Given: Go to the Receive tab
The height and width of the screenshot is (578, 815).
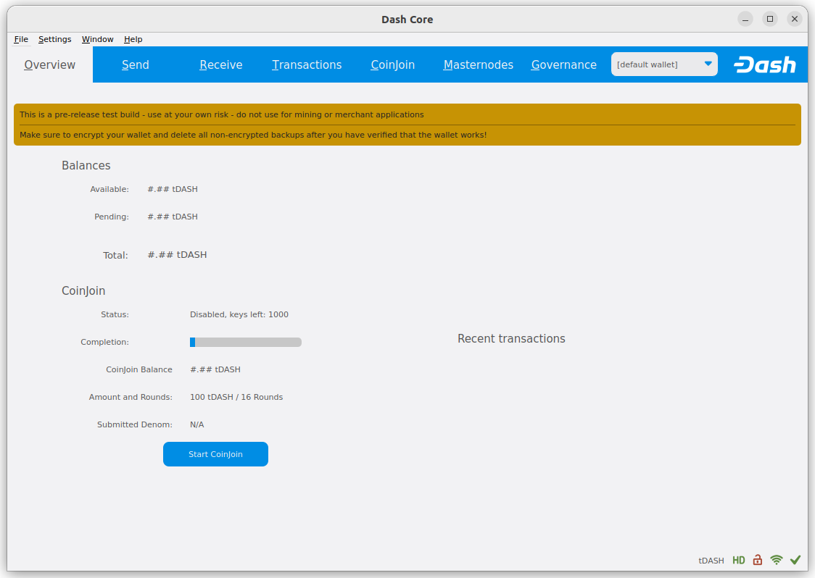Looking at the screenshot, I should pyautogui.click(x=221, y=64).
